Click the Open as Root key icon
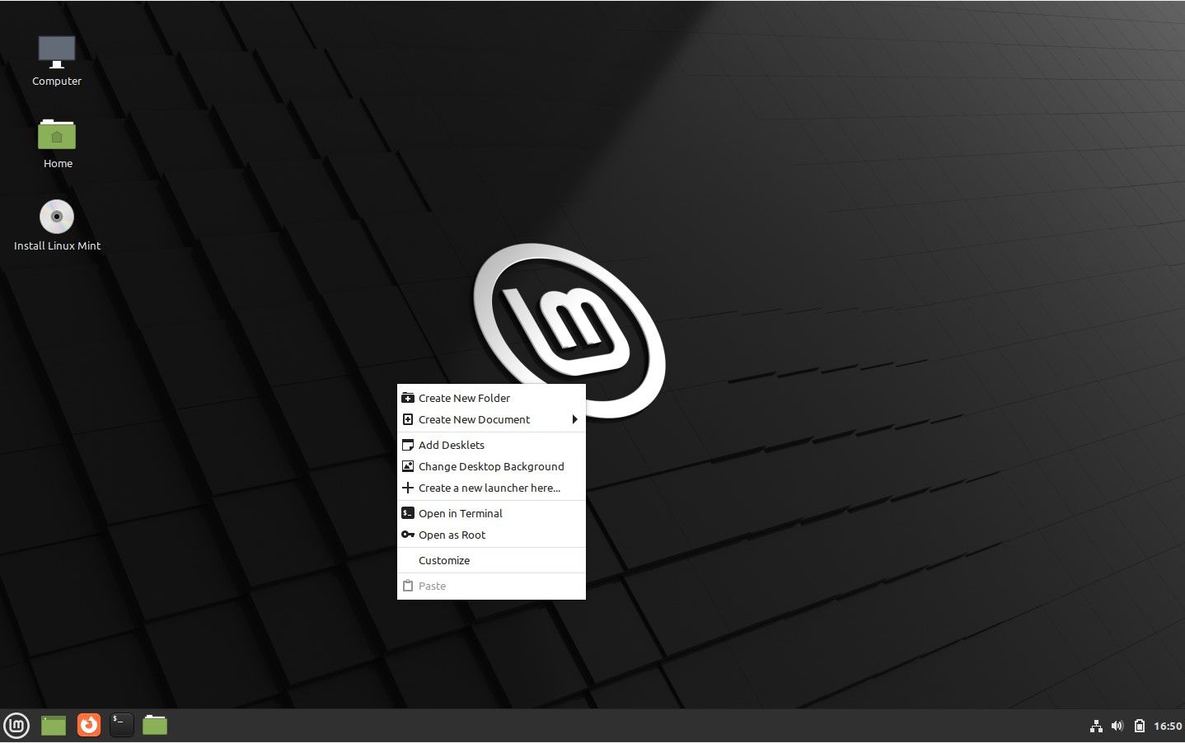This screenshot has height=743, width=1185. click(x=408, y=535)
